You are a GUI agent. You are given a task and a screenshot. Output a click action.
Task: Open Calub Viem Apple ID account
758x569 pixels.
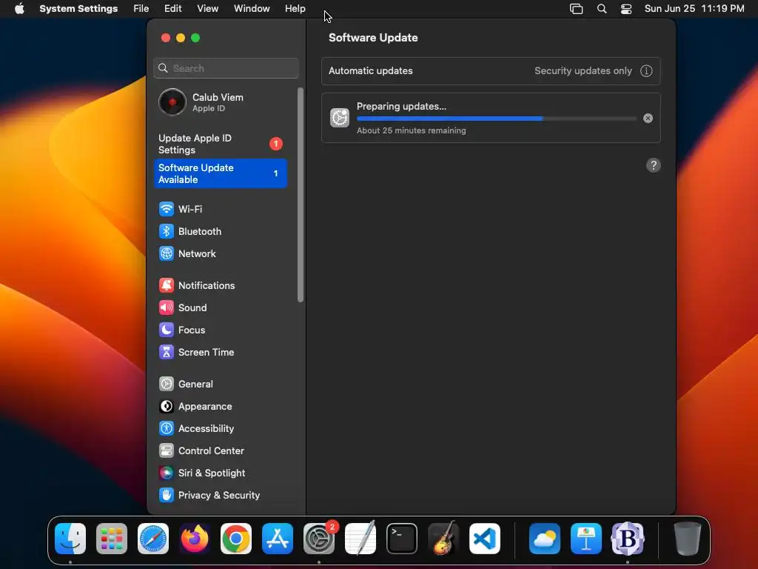[x=221, y=102]
